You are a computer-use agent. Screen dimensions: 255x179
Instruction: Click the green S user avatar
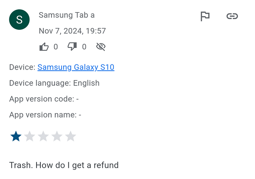click(x=19, y=20)
